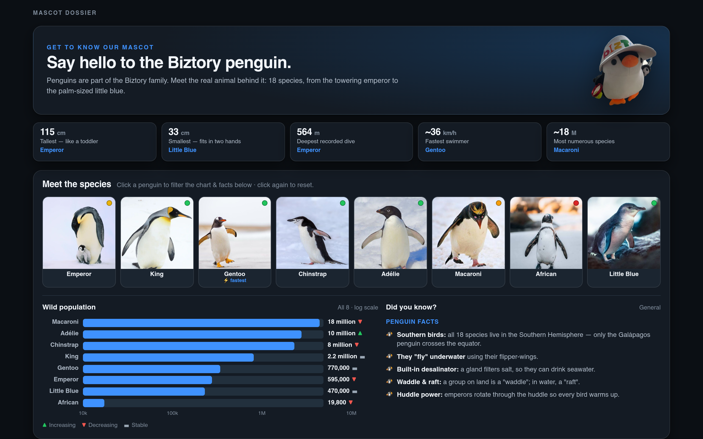Click the stable marker next to 770,000

(355, 369)
